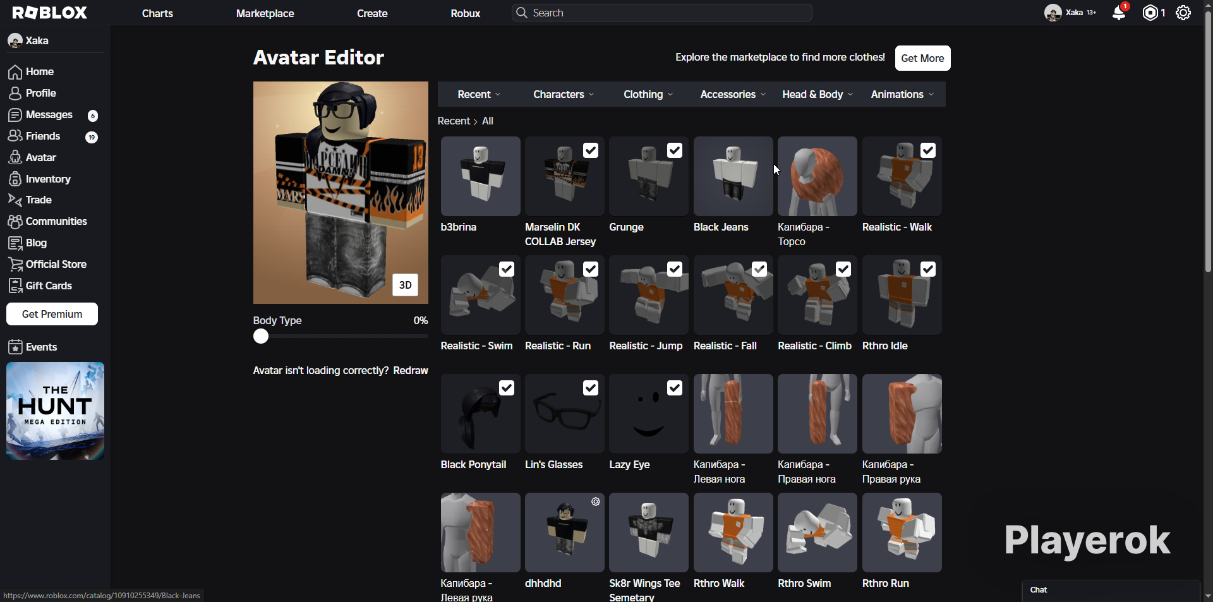Click the Get More button
Screen dimensions: 1213x602
pyautogui.click(x=922, y=58)
